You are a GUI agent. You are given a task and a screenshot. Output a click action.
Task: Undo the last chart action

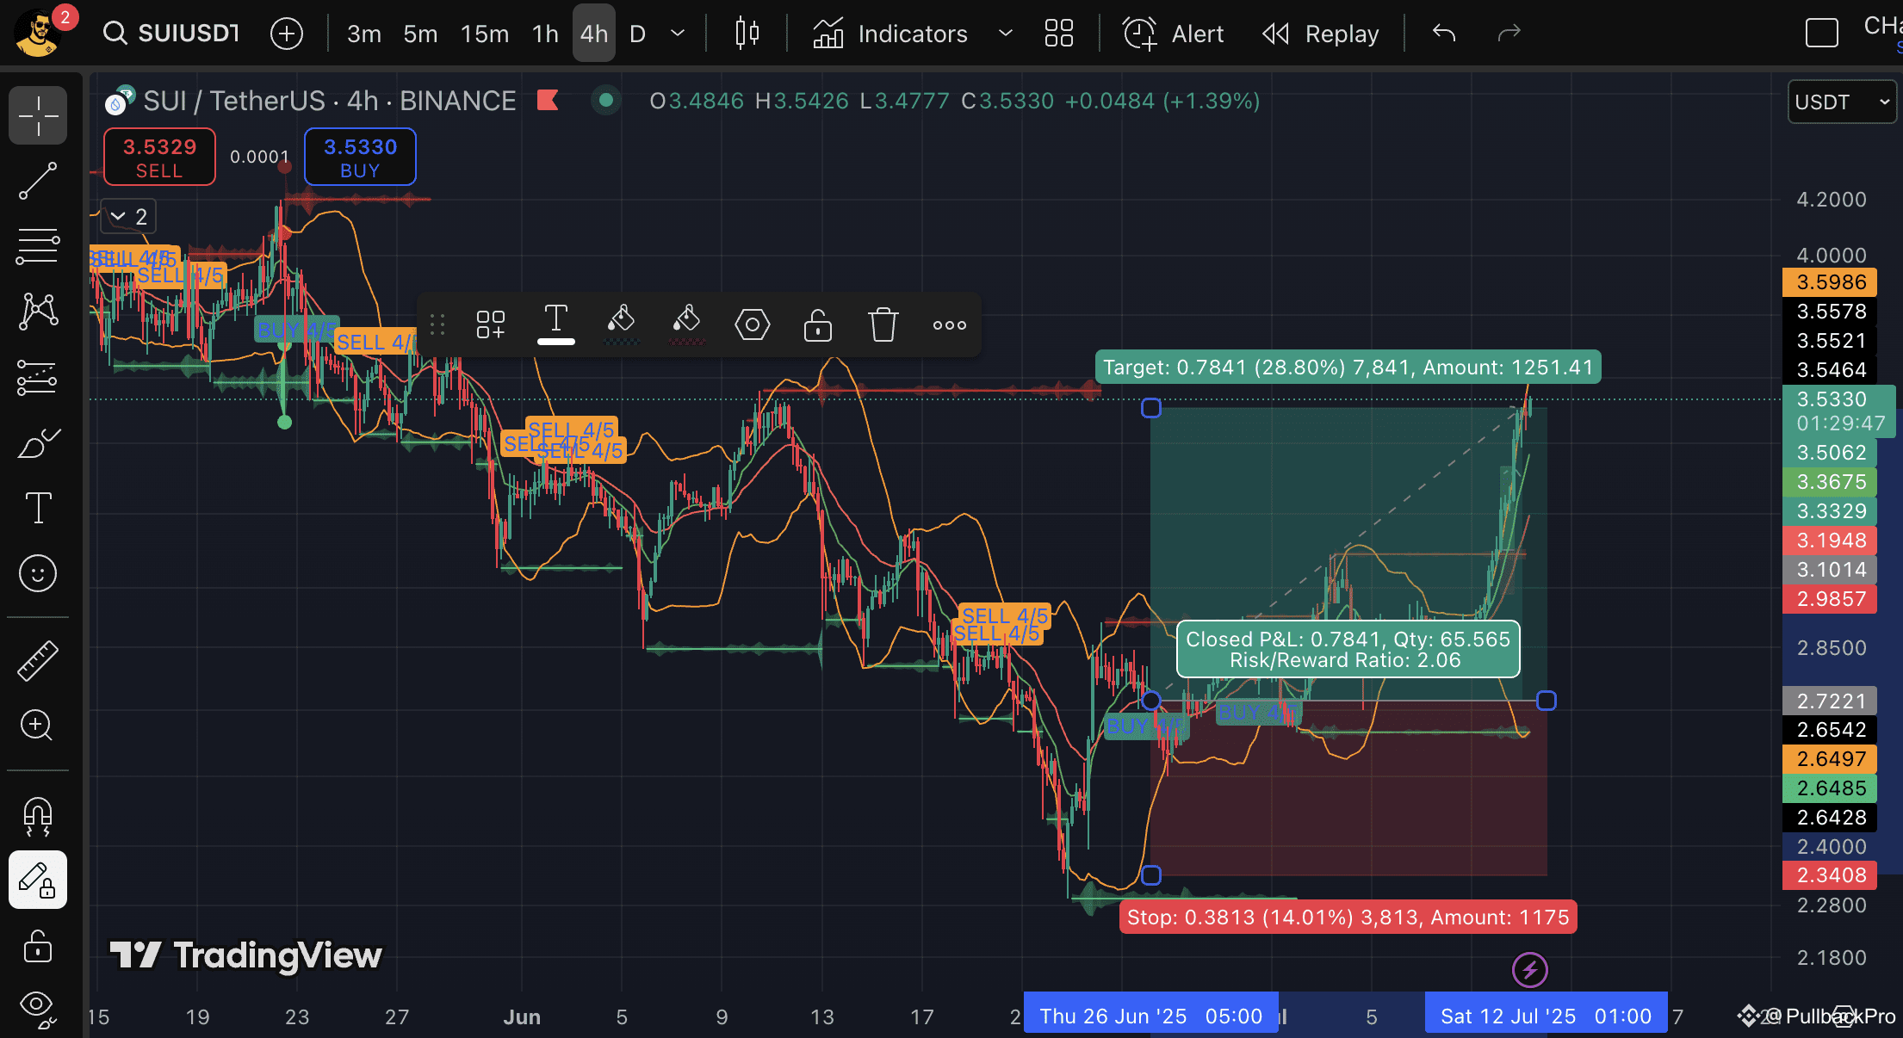(x=1444, y=34)
